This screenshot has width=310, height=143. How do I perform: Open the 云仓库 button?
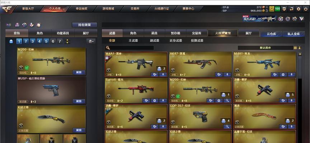click(272, 34)
